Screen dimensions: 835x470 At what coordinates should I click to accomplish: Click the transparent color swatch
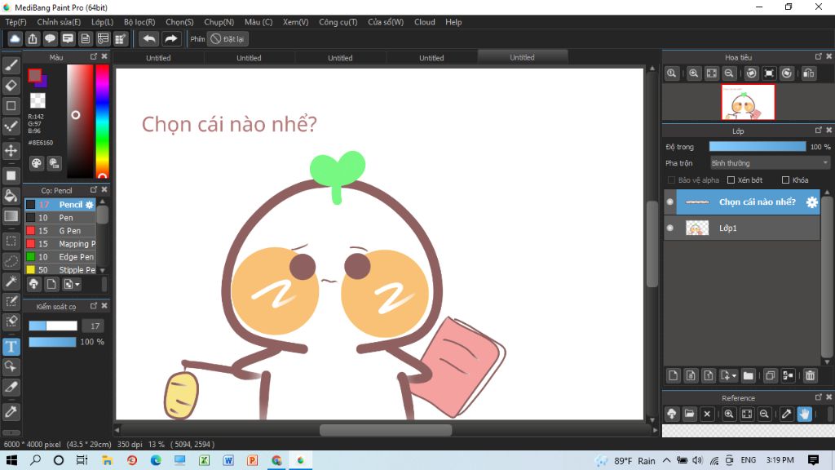click(x=38, y=100)
